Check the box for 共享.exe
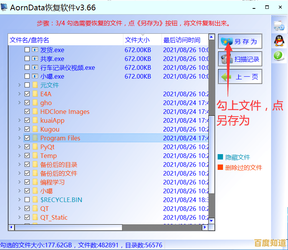Screen dimensions: 288x250 point(27,58)
